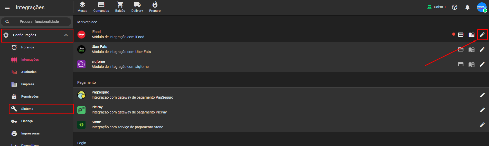
Task: Open the Uber Eats payment card icon
Action: (x=461, y=49)
